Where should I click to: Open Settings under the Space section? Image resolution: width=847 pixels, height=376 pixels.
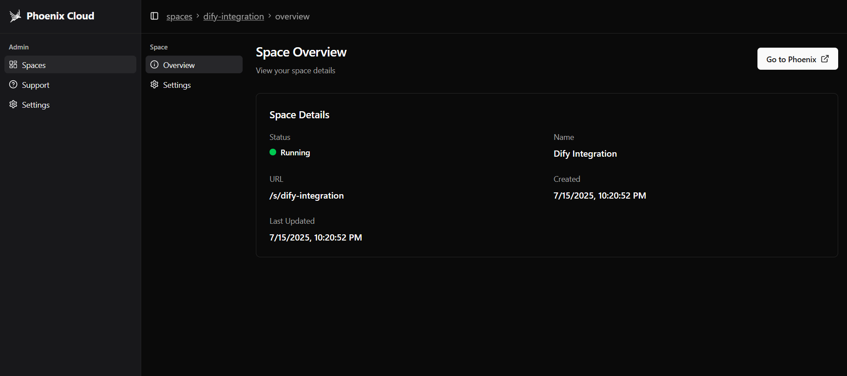pos(176,85)
